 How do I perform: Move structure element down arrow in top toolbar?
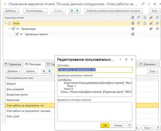77,11
